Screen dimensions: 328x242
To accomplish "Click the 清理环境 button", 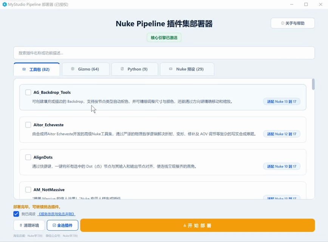I will (29, 225).
